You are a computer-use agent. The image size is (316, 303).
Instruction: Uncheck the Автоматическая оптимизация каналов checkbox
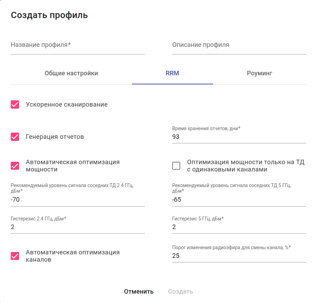[15, 256]
